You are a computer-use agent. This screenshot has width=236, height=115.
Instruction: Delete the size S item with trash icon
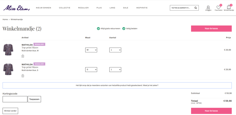point(23,76)
